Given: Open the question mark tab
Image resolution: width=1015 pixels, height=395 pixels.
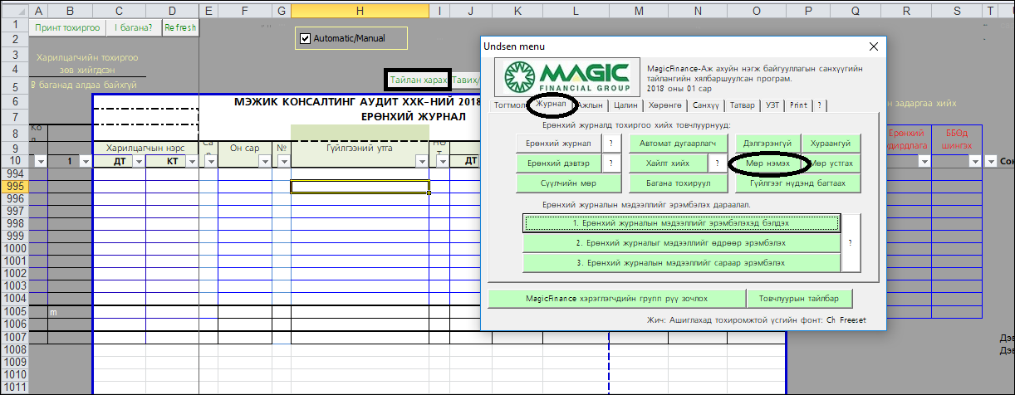Looking at the screenshot, I should point(819,105).
